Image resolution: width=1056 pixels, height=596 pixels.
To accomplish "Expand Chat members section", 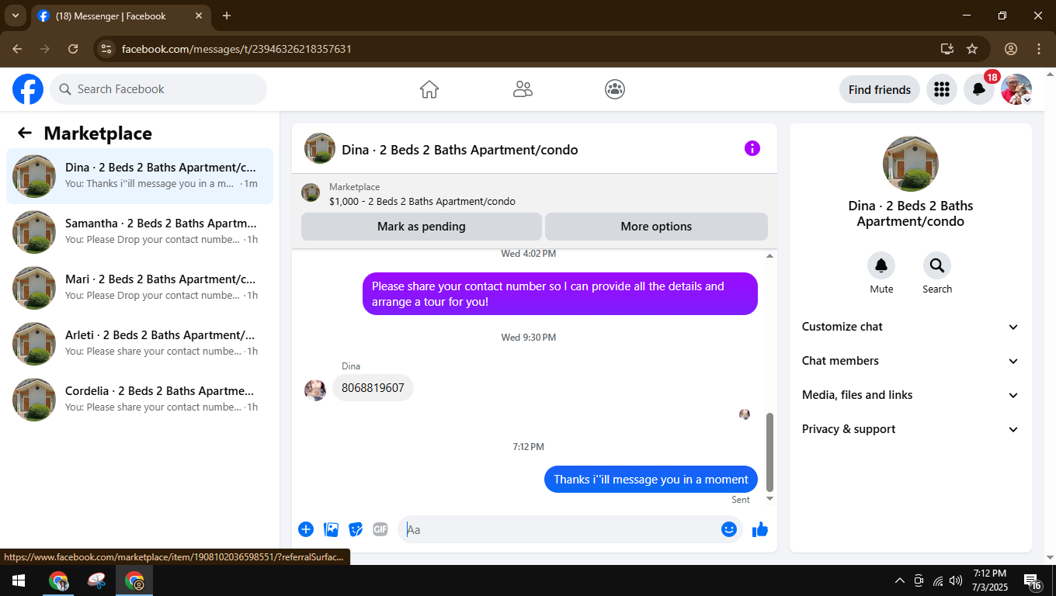I will coord(910,361).
